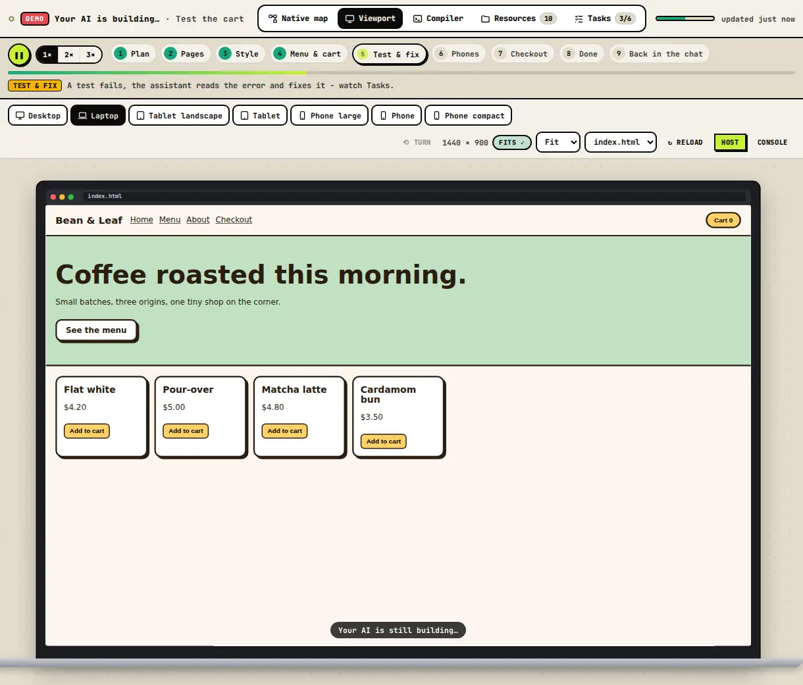Click the 'Your AI is still building…' toast
803x685 pixels.
point(398,630)
